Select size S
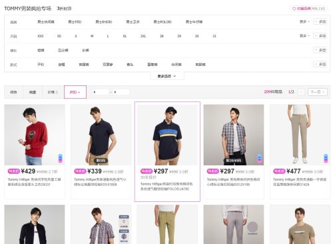 pos(76,36)
